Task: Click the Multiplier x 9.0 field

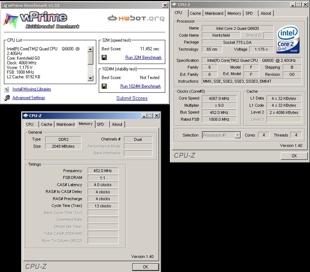Action: (x=219, y=105)
